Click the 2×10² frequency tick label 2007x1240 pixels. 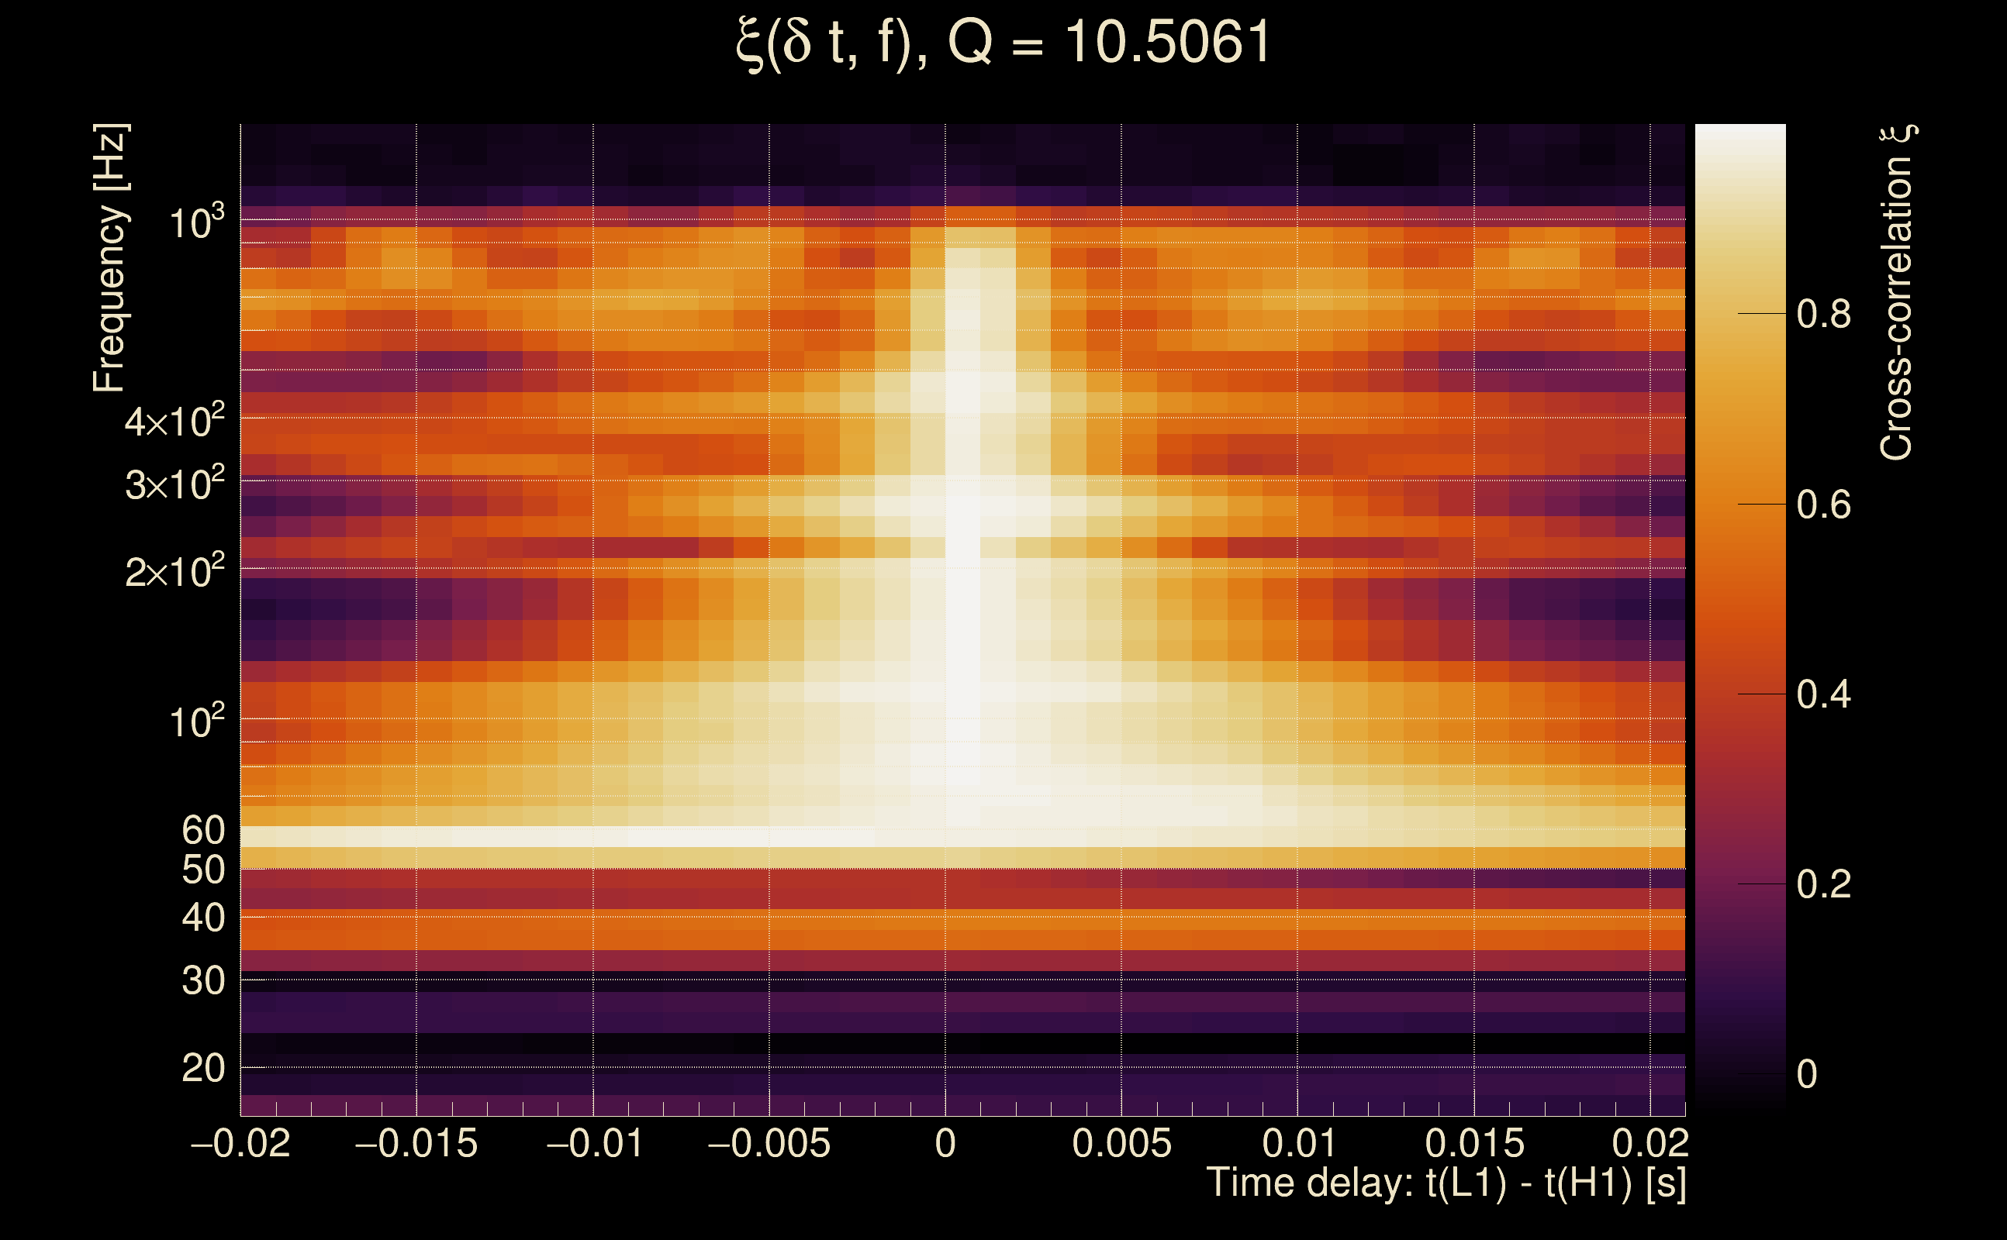[x=174, y=571]
